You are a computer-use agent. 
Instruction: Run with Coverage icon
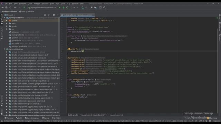67,8
